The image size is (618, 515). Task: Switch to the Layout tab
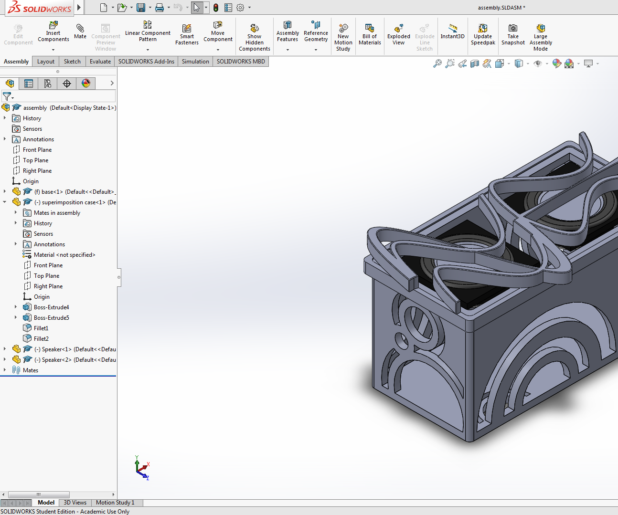tap(46, 62)
